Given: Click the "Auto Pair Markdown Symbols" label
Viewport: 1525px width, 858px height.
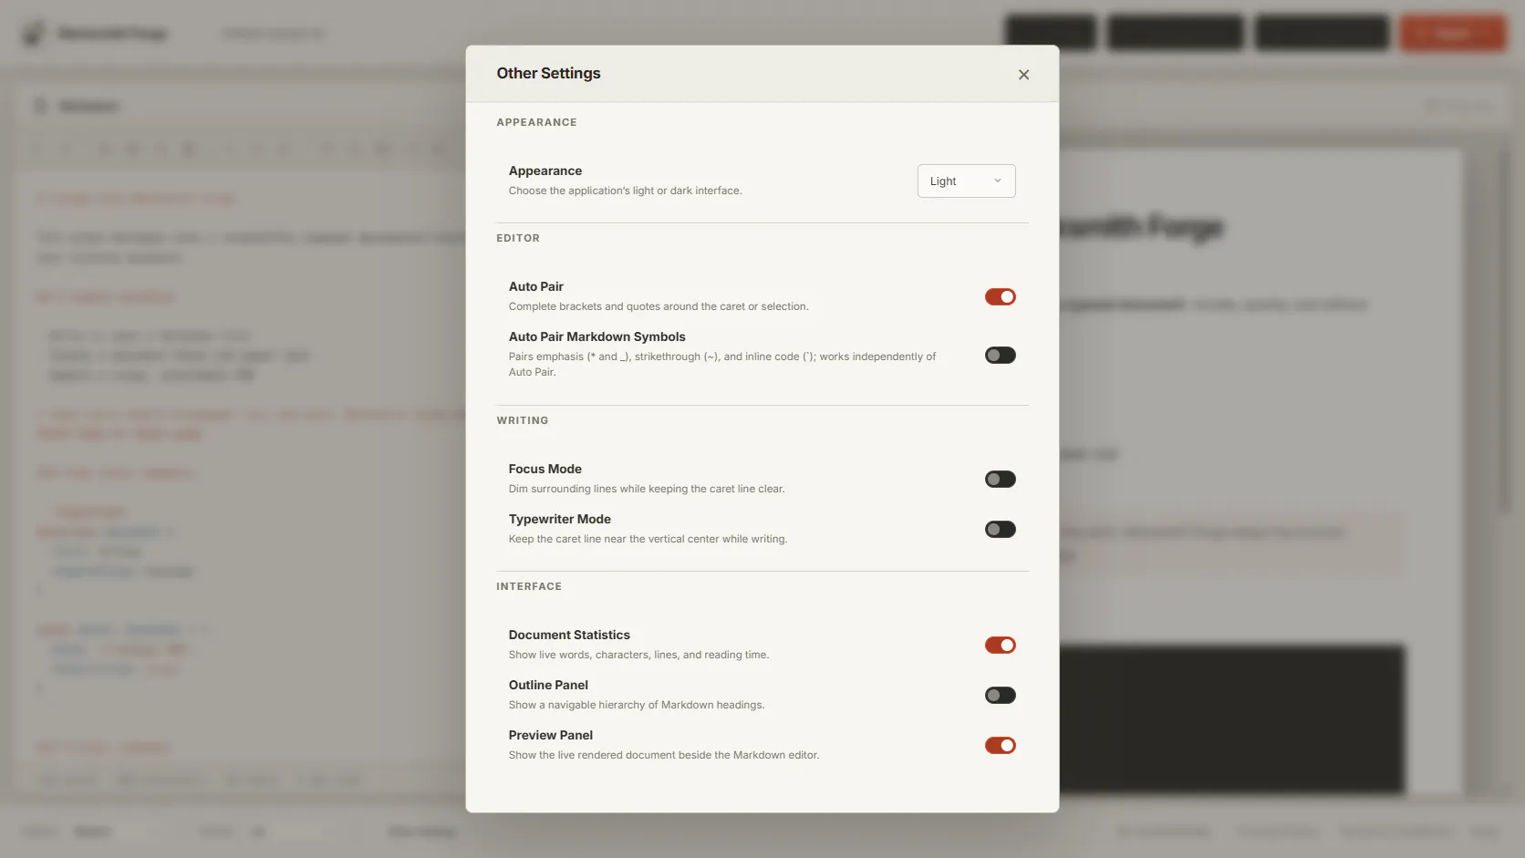Looking at the screenshot, I should pos(597,336).
